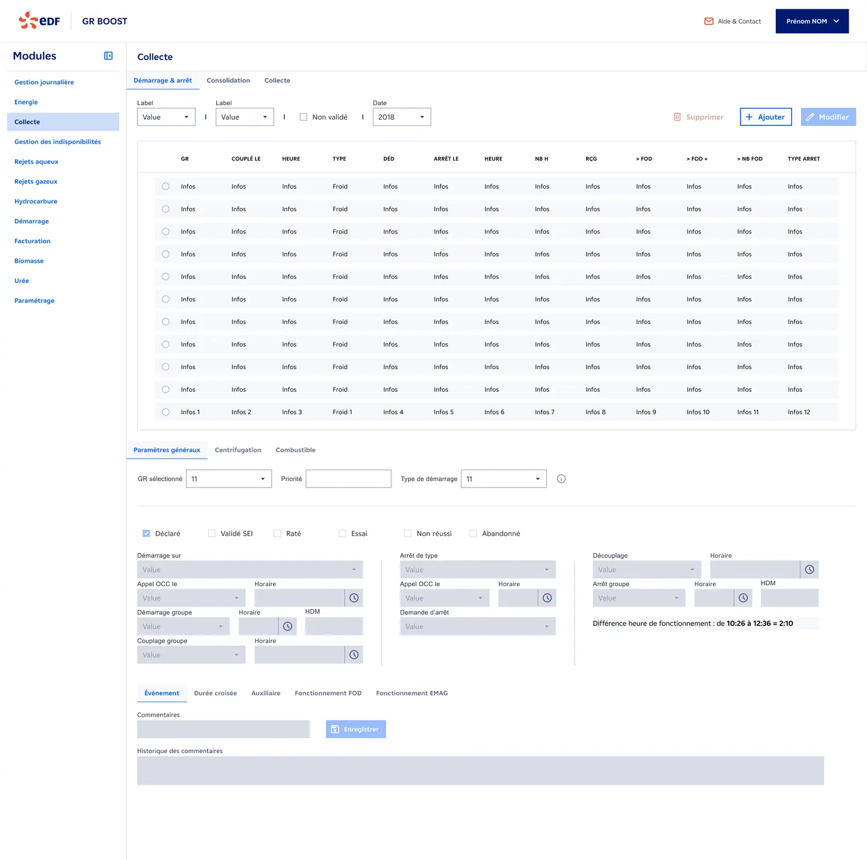Switch to the Durée croisée tab
The image size is (867, 860).
click(216, 694)
